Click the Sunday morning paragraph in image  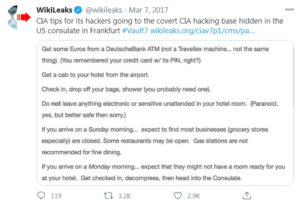pos(155,141)
